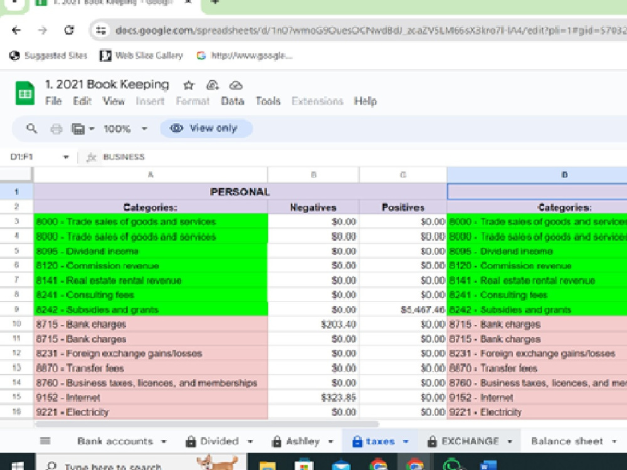Click the View only button

coord(206,128)
